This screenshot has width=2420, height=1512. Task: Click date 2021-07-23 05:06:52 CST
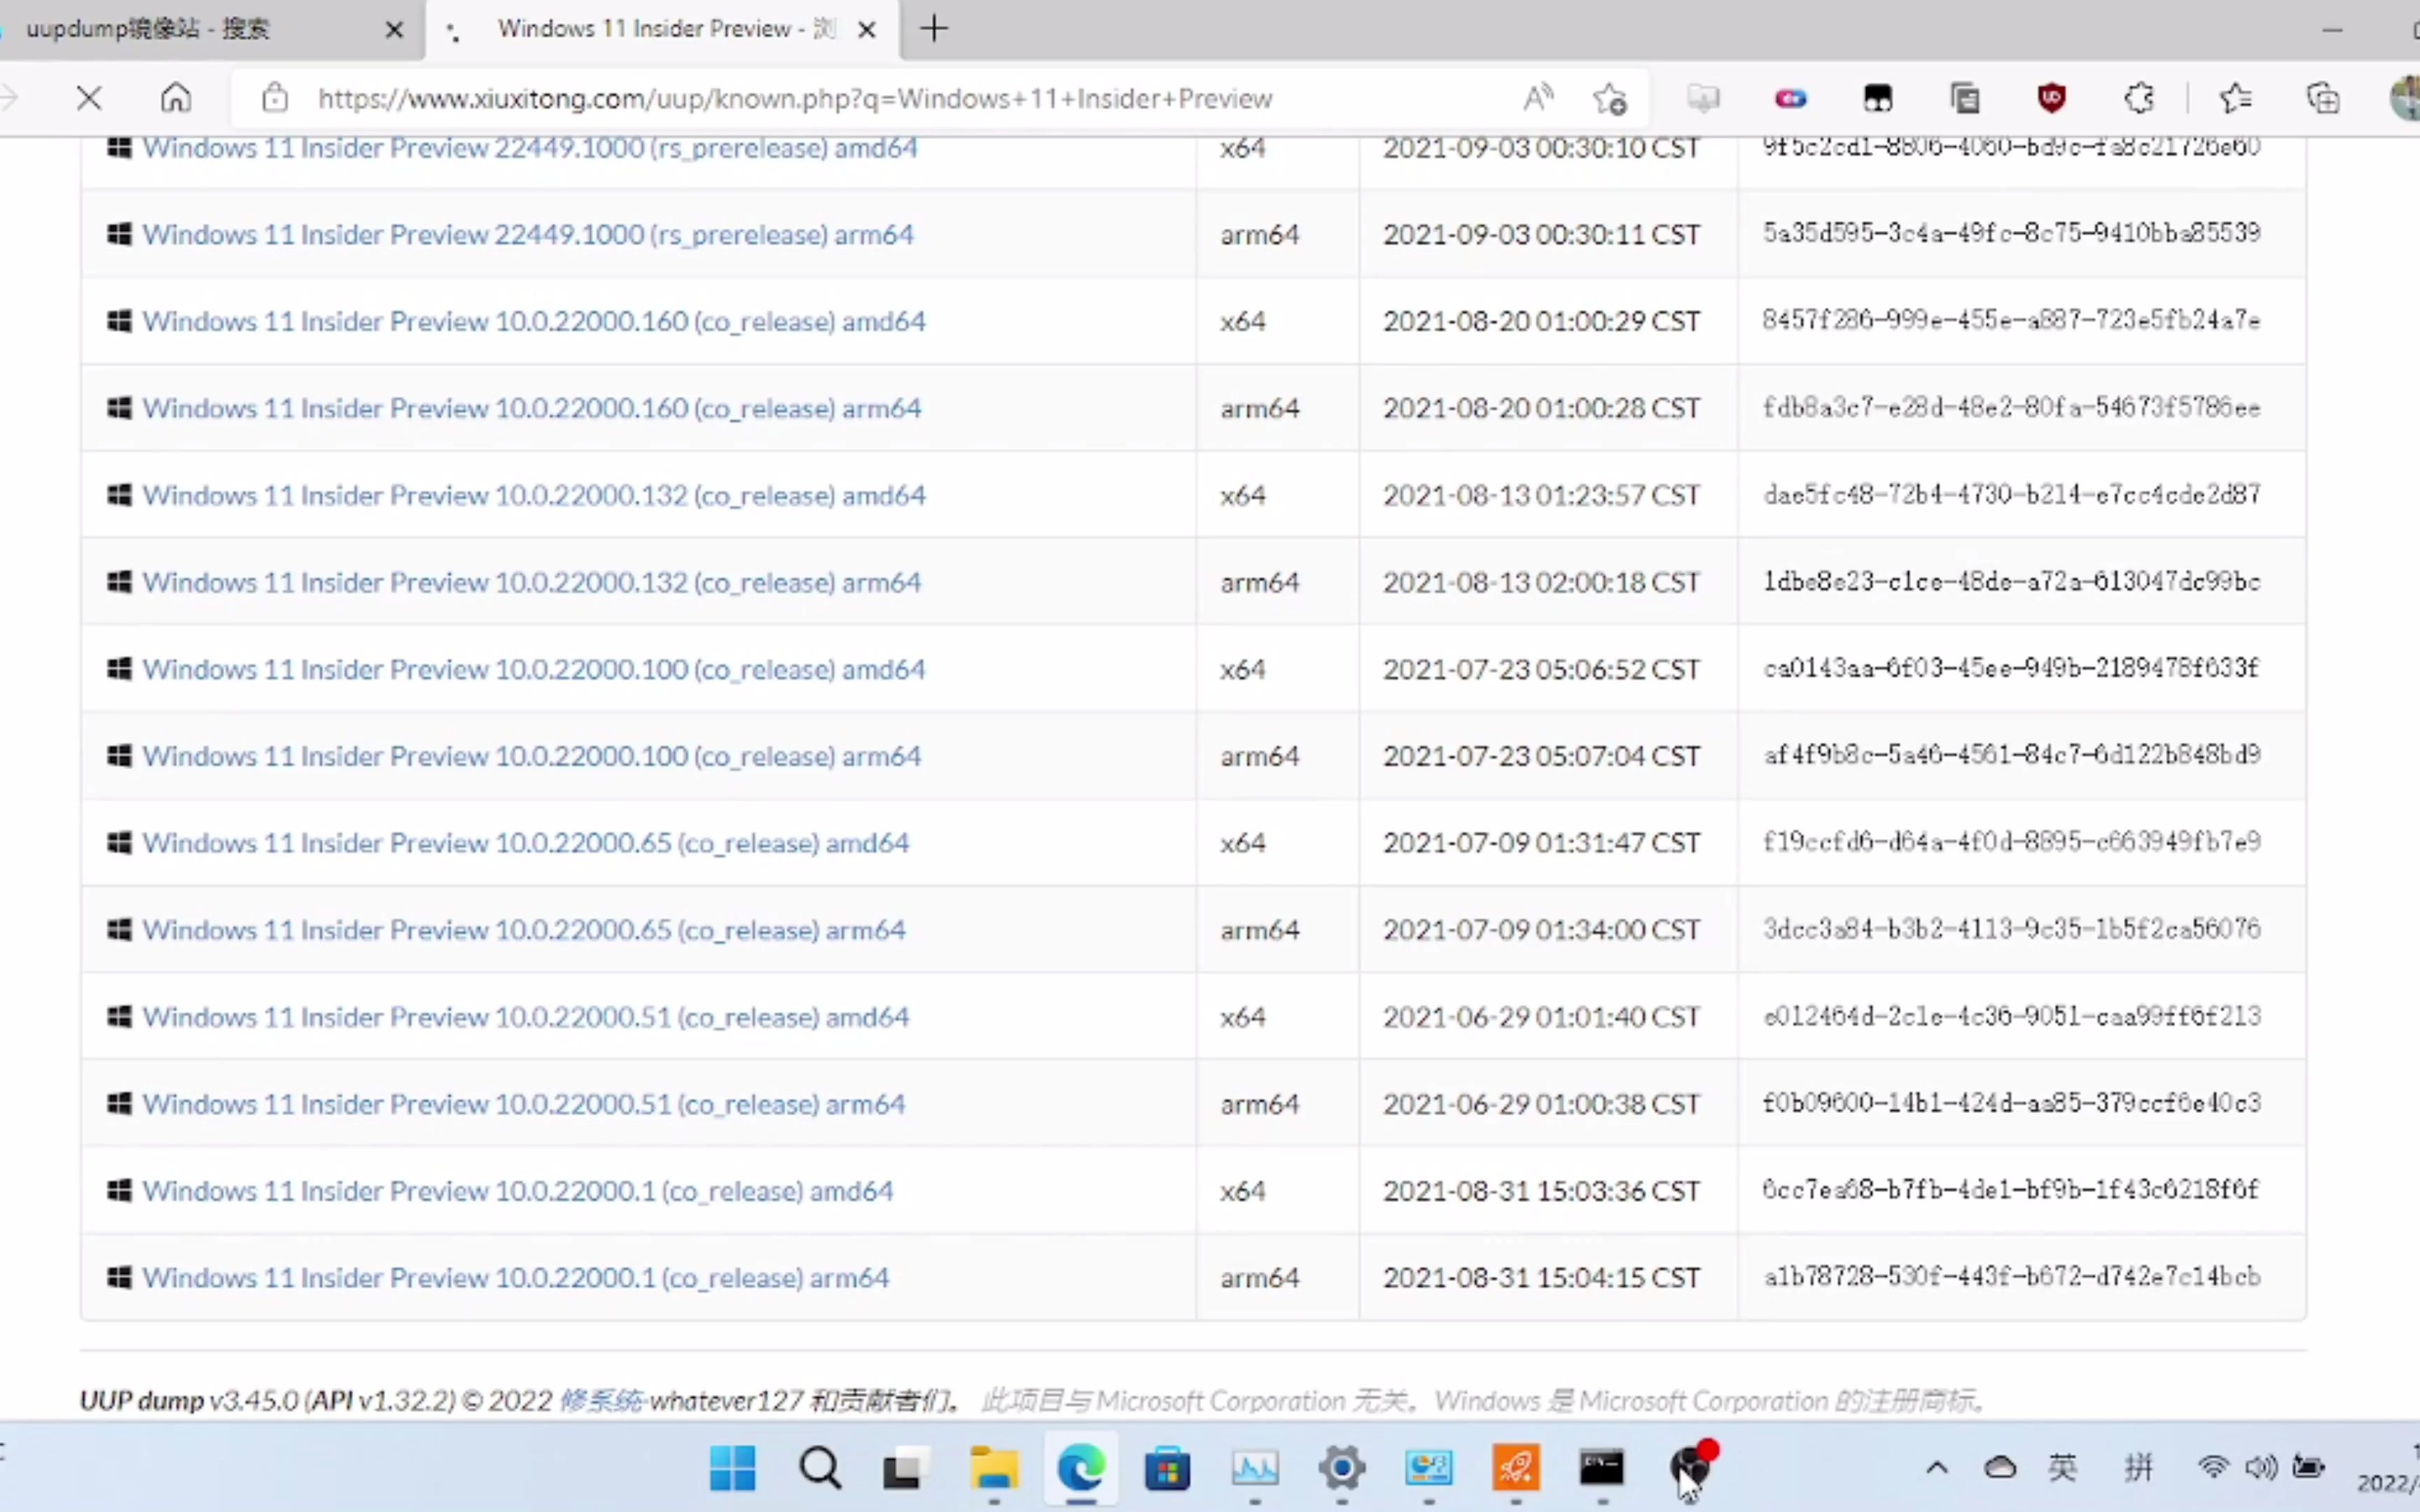point(1541,669)
